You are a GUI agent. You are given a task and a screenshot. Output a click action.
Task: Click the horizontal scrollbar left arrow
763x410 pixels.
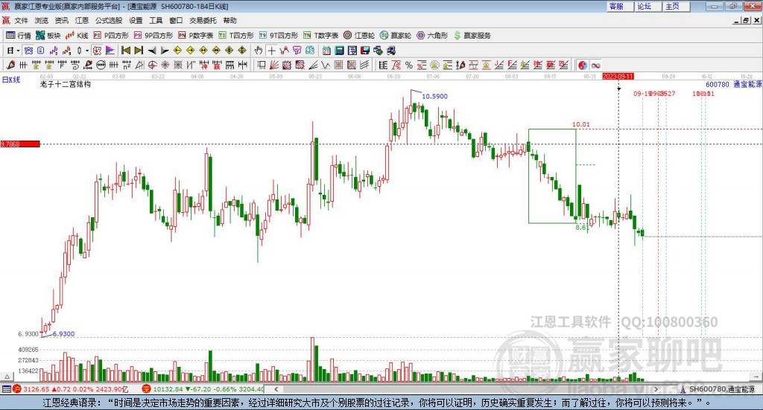[x=276, y=389]
